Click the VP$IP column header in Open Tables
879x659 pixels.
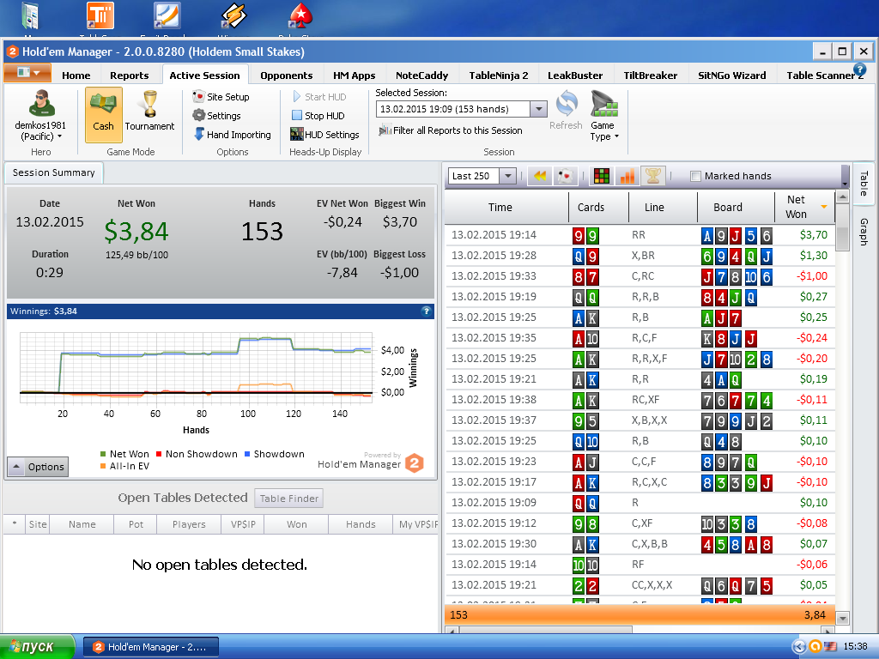point(243,524)
